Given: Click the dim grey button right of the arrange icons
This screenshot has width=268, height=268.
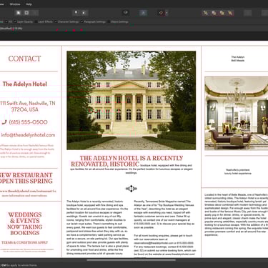Looking at the screenshot, I should click(x=248, y=13).
